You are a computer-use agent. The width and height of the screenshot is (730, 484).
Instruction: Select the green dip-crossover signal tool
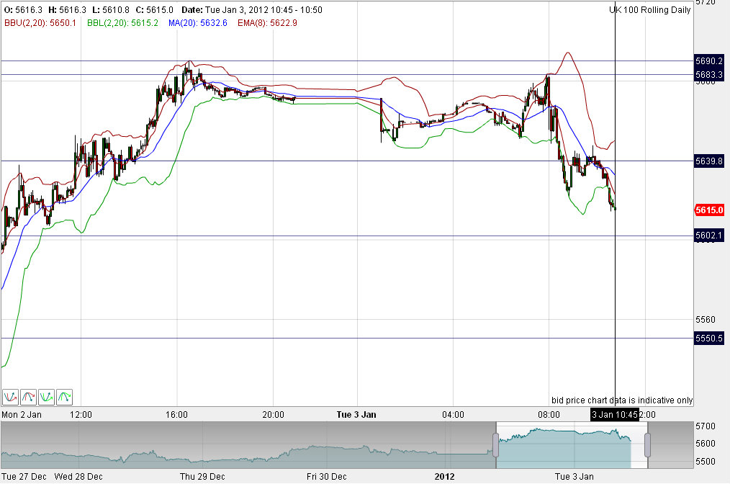[x=46, y=397]
